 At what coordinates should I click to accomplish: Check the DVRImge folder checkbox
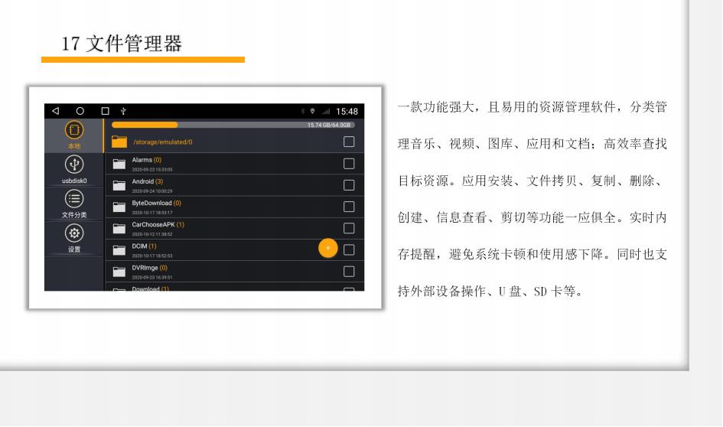349,272
